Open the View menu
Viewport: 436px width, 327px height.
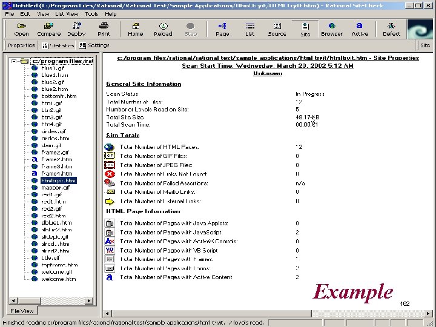43,14
